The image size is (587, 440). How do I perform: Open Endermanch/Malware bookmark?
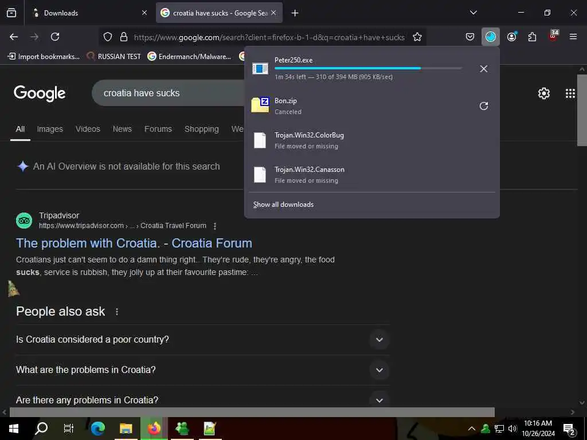pyautogui.click(x=189, y=57)
